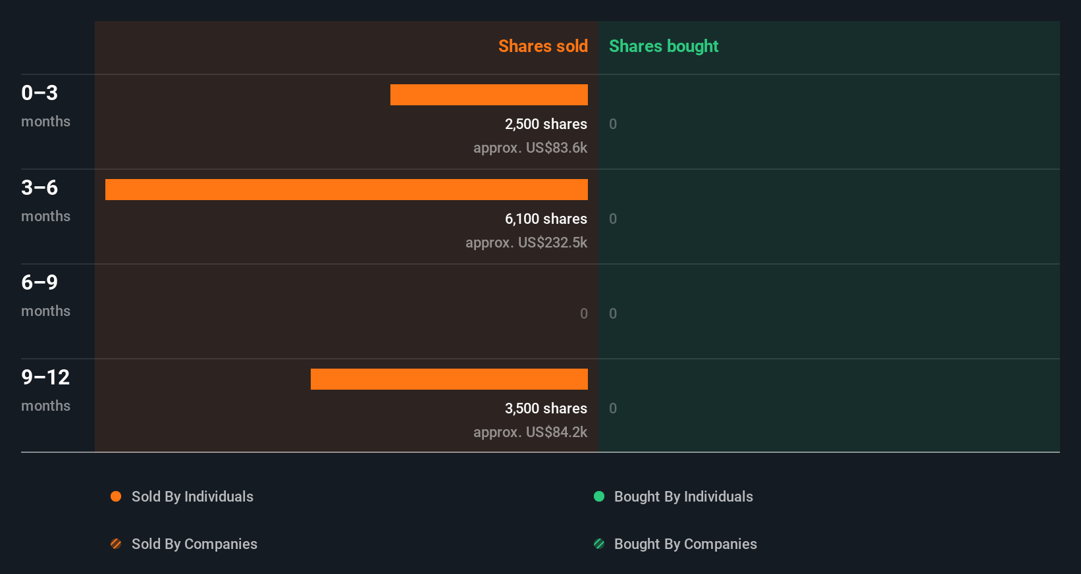Screen dimensions: 1081x574
Task: Click the 9–12 months orange sold bar
Action: click(449, 379)
